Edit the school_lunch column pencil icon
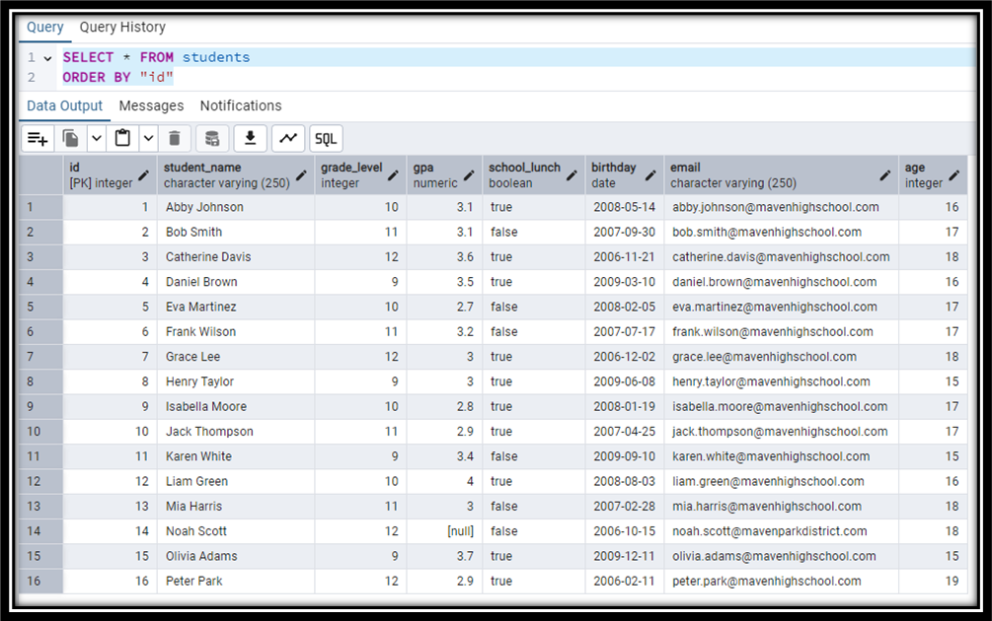Image resolution: width=992 pixels, height=621 pixels. [x=572, y=175]
